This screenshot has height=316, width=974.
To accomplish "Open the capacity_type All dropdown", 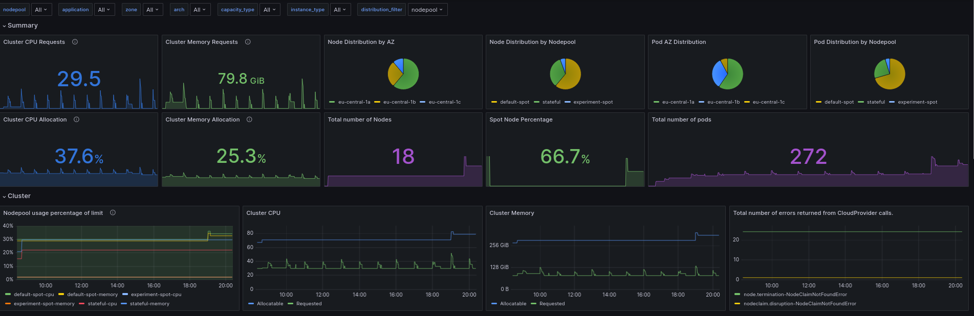I will (269, 10).
